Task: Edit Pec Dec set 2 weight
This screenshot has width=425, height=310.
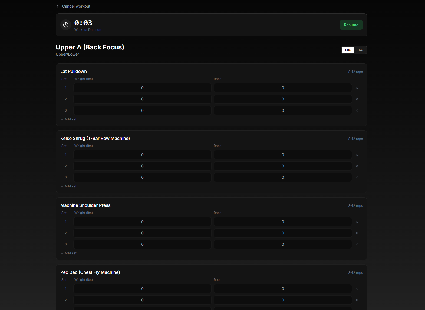Action: pos(142,300)
